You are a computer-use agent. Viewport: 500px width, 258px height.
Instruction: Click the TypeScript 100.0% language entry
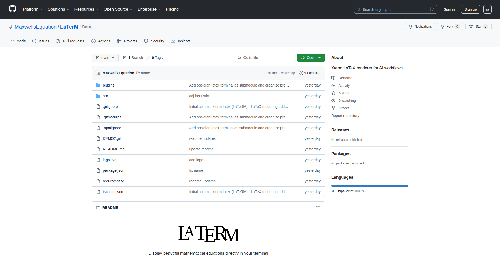pos(349,191)
